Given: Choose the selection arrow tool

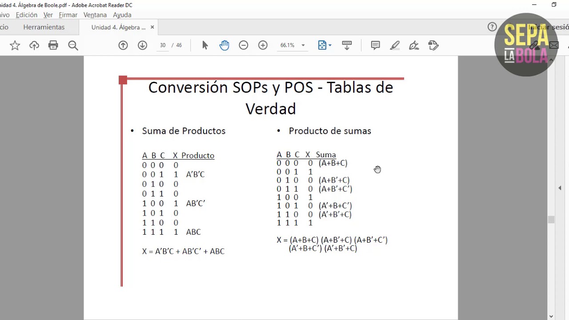Looking at the screenshot, I should 205,45.
